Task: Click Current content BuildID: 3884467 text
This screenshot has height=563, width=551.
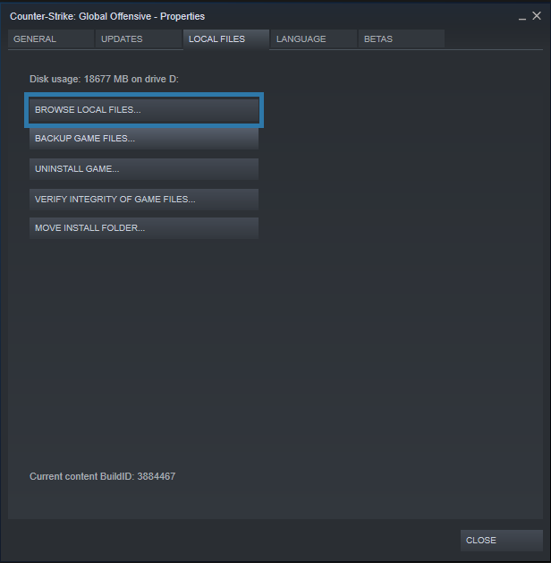Action: click(x=102, y=476)
